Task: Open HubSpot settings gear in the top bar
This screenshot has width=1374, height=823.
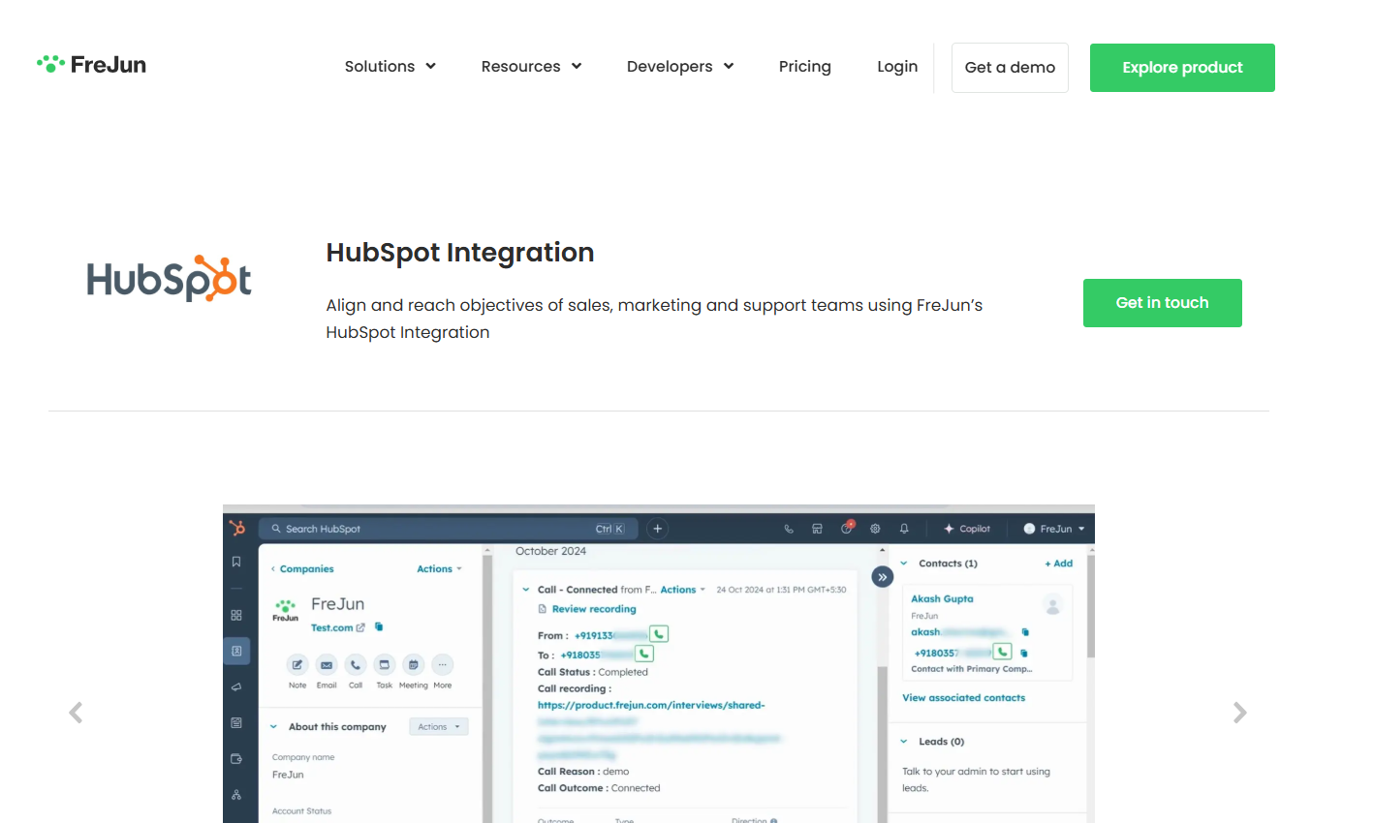Action: (875, 529)
